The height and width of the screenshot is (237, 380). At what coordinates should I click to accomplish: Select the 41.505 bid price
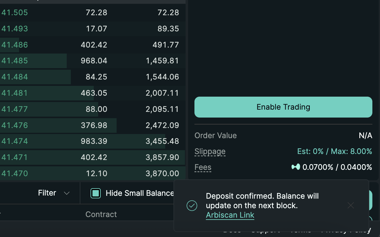(x=15, y=13)
